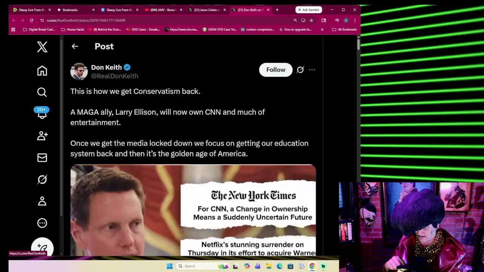Click the Chrome icon on the taskbar
This screenshot has width=484, height=272.
coord(312,266)
